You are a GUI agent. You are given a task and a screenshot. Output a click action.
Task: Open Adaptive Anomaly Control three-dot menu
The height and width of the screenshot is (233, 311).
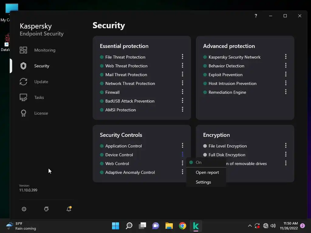[x=183, y=172]
